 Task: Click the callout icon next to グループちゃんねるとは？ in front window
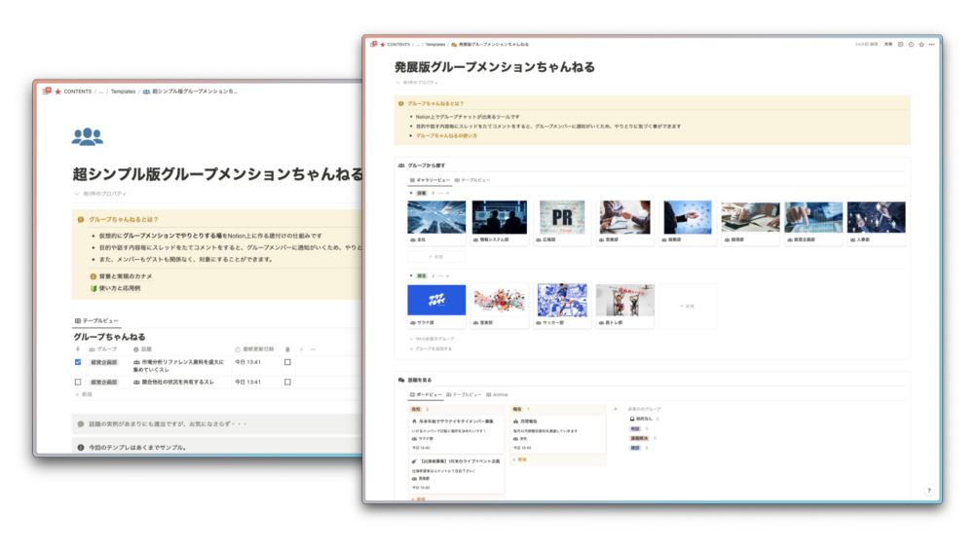point(400,103)
